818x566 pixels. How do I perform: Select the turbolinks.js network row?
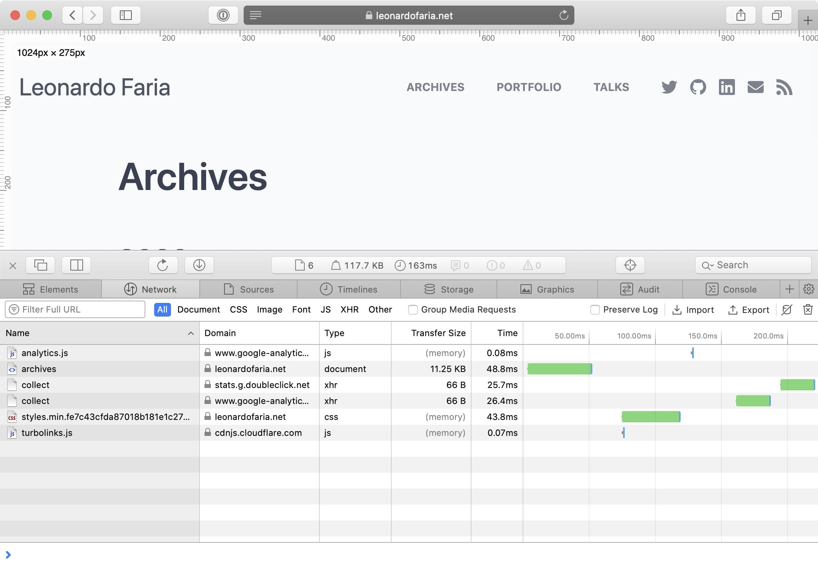(x=409, y=433)
